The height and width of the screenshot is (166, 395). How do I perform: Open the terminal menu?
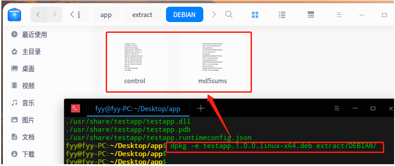coord(337,108)
